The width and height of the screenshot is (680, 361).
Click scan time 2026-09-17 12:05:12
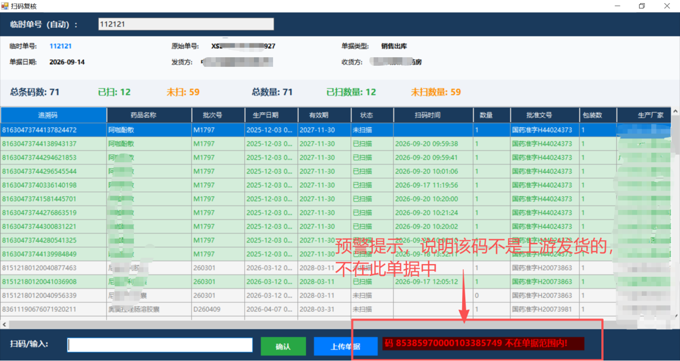[426, 281]
